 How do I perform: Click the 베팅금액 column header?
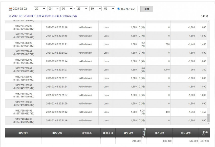click(128, 133)
